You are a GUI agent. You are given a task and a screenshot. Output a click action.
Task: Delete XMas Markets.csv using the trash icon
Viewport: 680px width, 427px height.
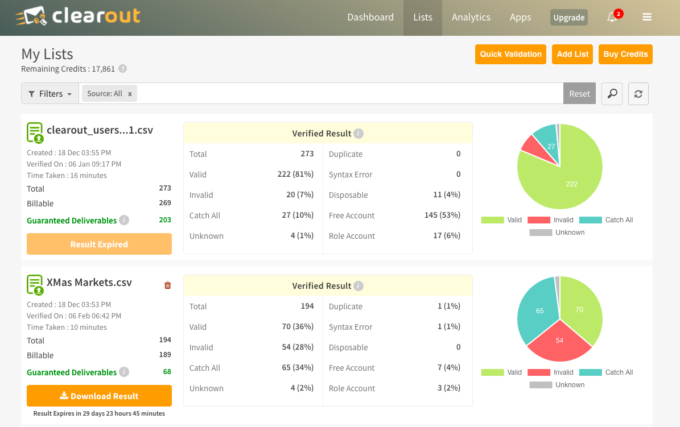click(x=167, y=285)
